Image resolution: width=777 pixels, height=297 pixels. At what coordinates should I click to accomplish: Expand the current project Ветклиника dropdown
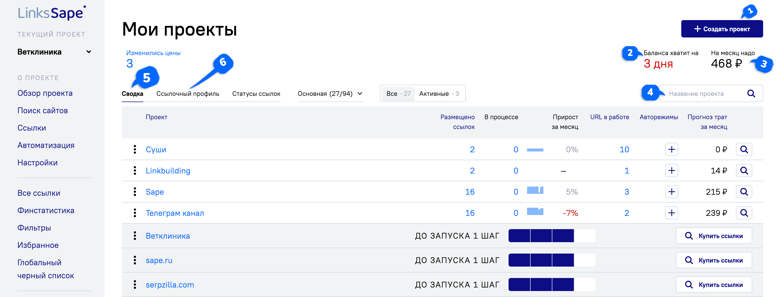click(54, 52)
